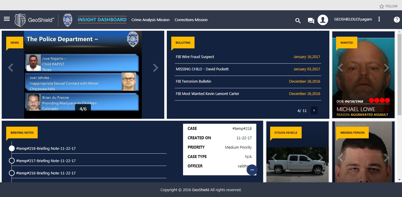Open MISSING CHILD - David Puckett bulletin

tap(202, 69)
